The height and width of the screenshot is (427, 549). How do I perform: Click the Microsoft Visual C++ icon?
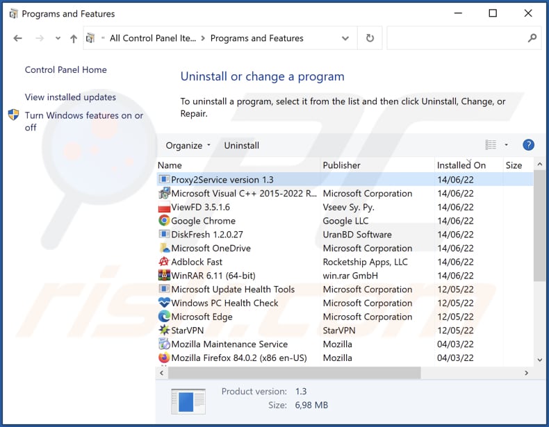coord(164,193)
